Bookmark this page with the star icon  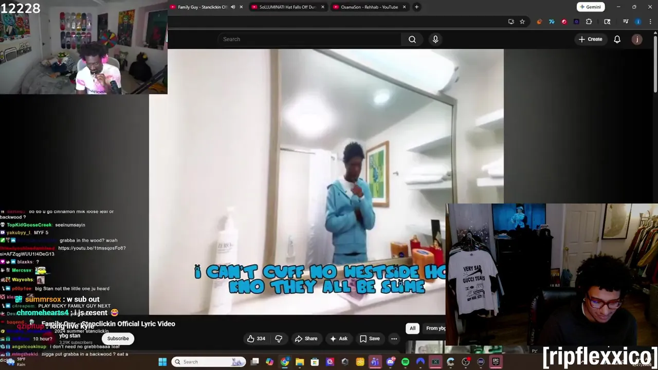[x=522, y=22]
